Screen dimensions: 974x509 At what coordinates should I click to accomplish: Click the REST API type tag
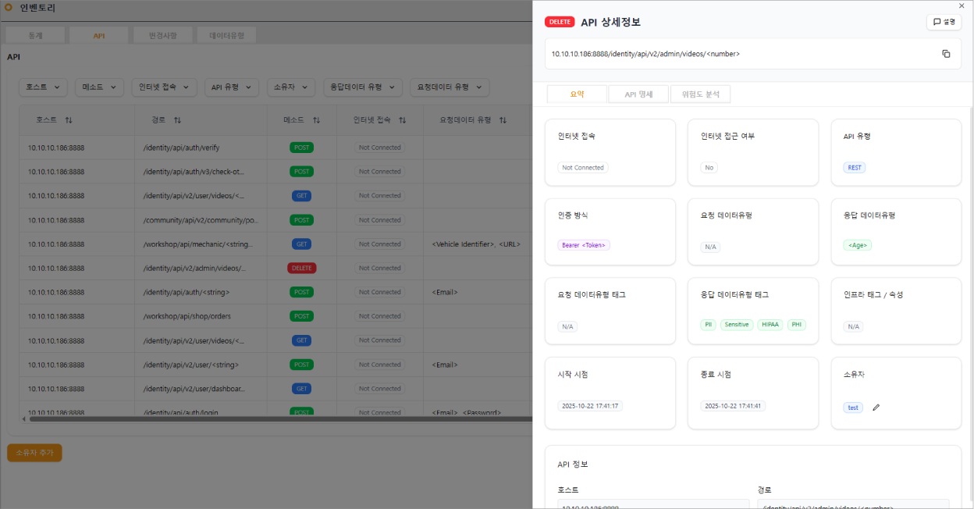pos(855,168)
